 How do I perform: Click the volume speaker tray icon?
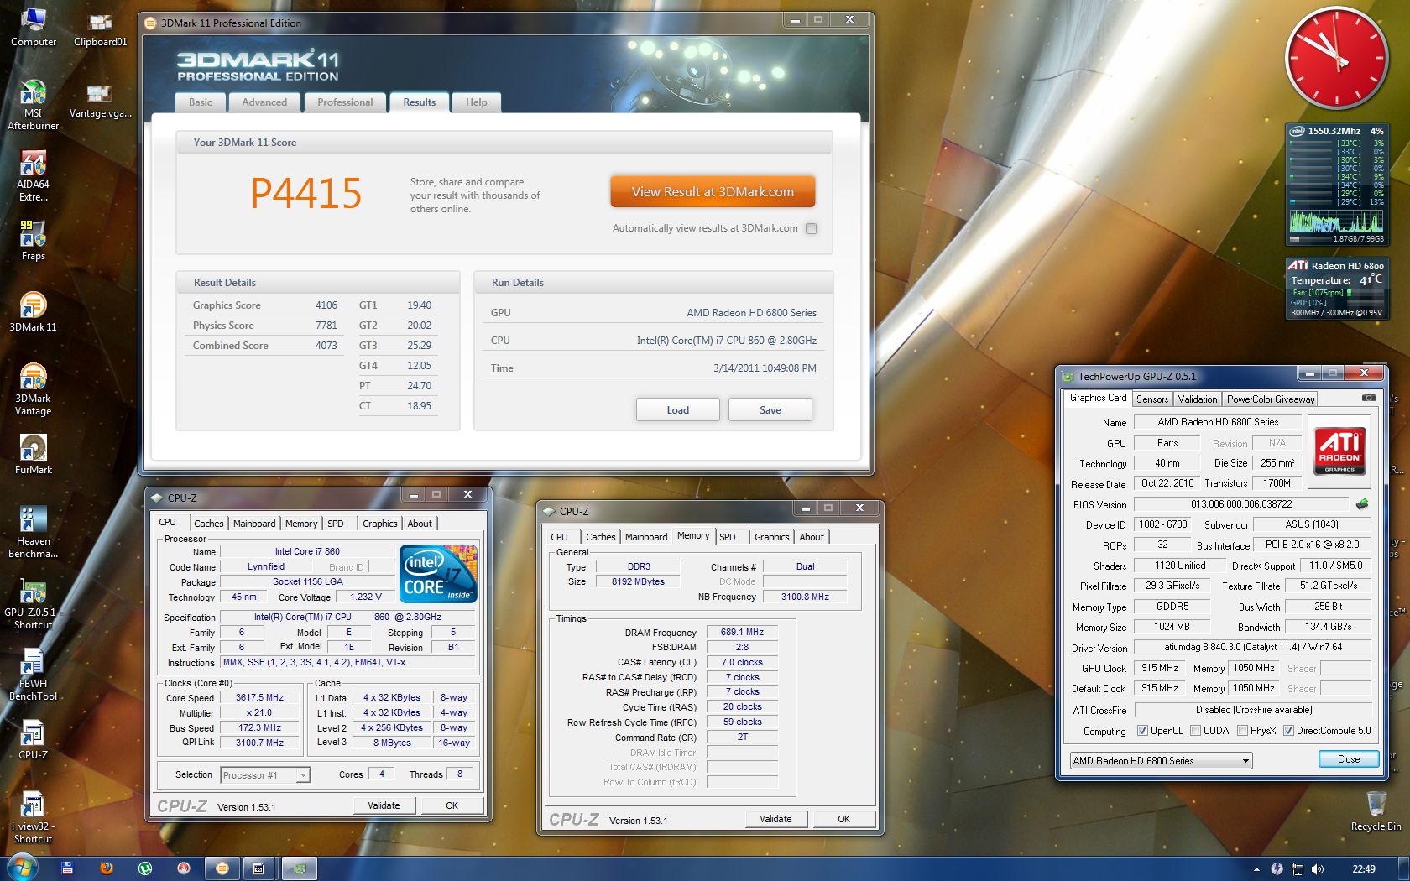coord(1317,869)
